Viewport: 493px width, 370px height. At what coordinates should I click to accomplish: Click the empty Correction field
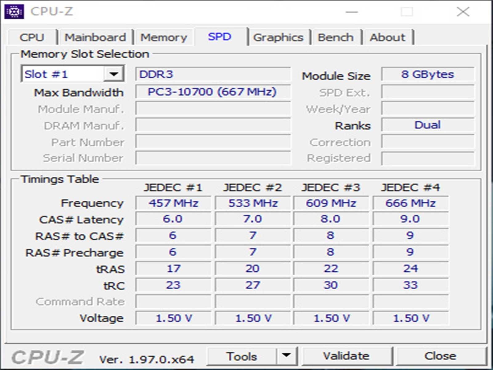[427, 142]
